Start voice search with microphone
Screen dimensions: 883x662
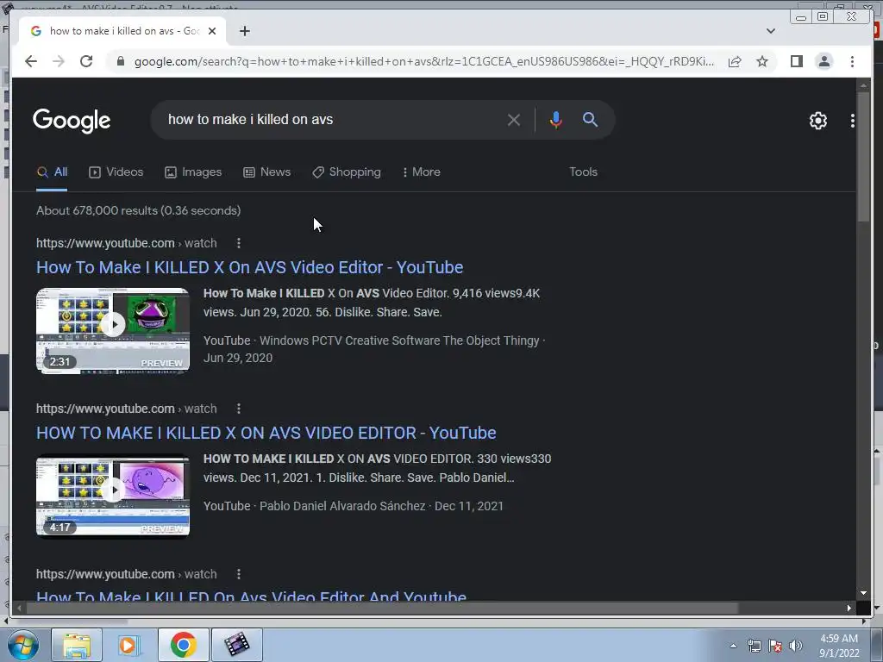click(556, 120)
